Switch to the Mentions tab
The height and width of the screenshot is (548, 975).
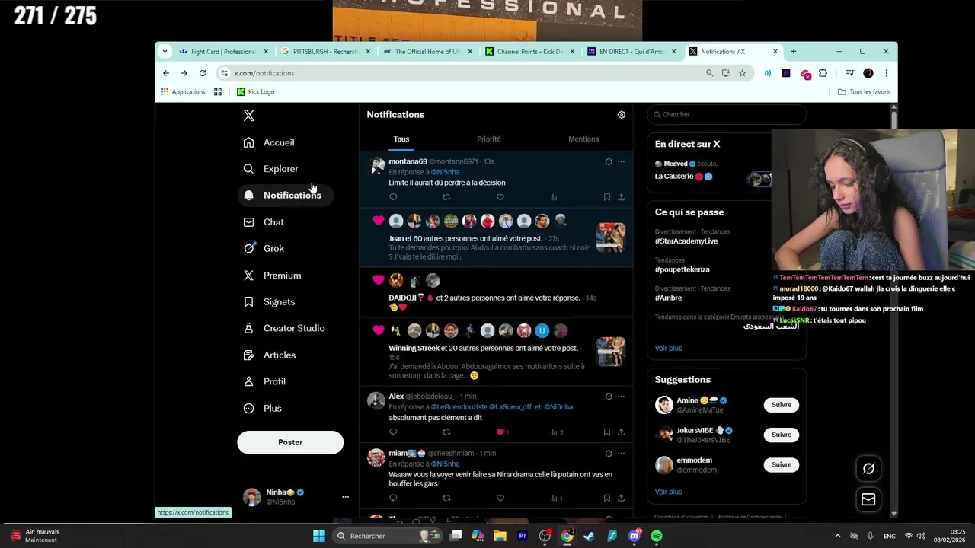point(583,139)
